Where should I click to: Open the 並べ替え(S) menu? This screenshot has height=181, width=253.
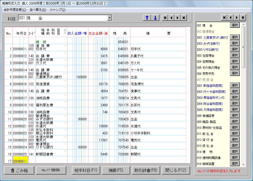(38, 10)
